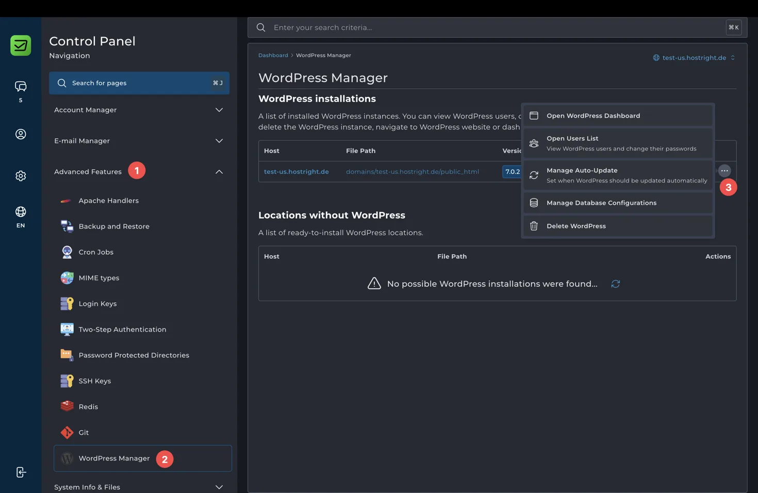This screenshot has width=758, height=493.
Task: Click the users icon for Open Users List
Action: click(534, 143)
